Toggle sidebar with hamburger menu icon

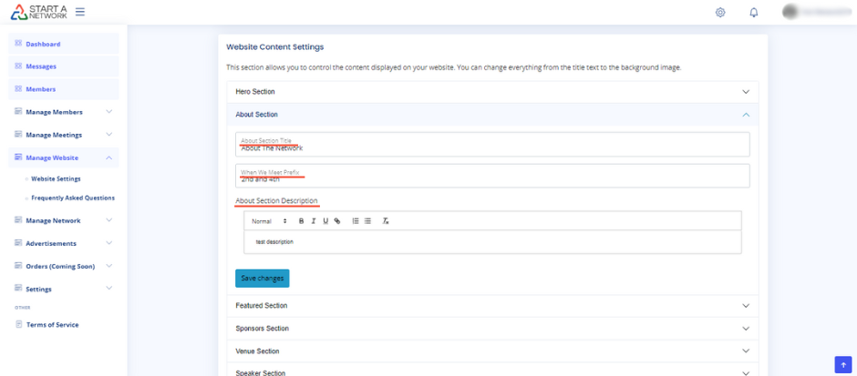coord(80,12)
